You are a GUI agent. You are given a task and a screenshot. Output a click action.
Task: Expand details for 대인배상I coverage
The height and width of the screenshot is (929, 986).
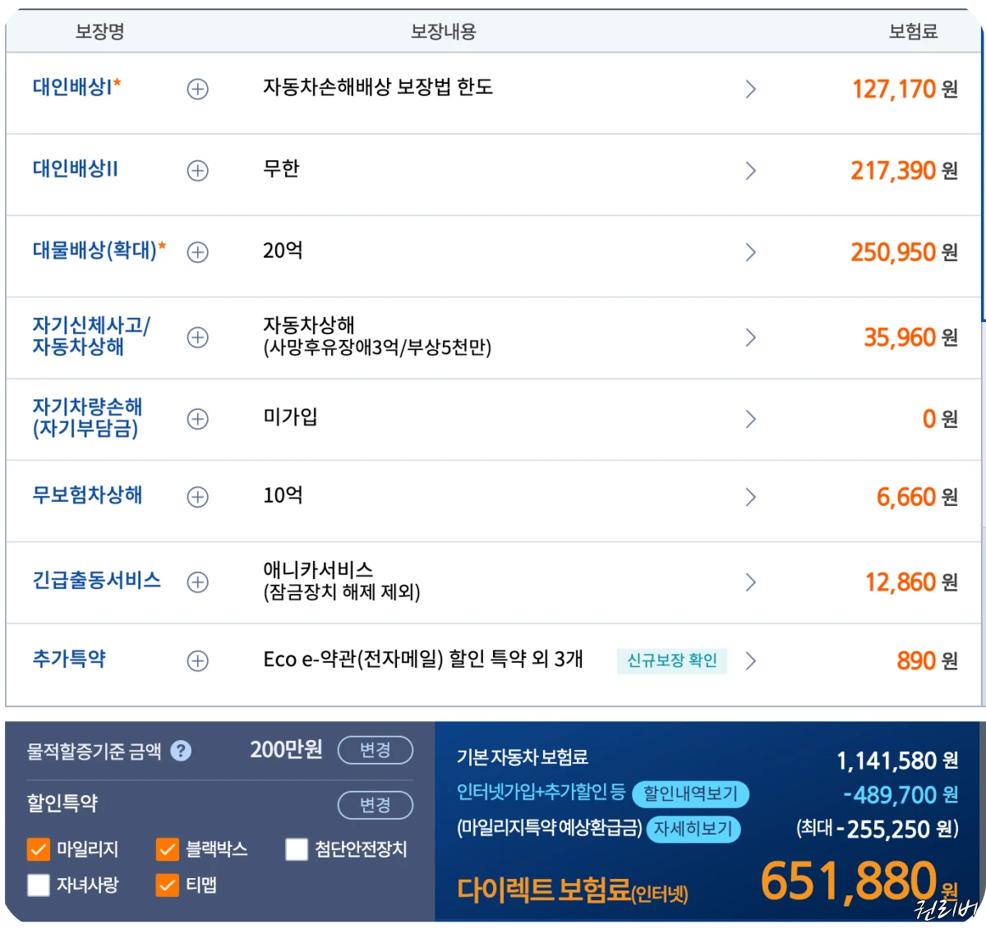(197, 90)
